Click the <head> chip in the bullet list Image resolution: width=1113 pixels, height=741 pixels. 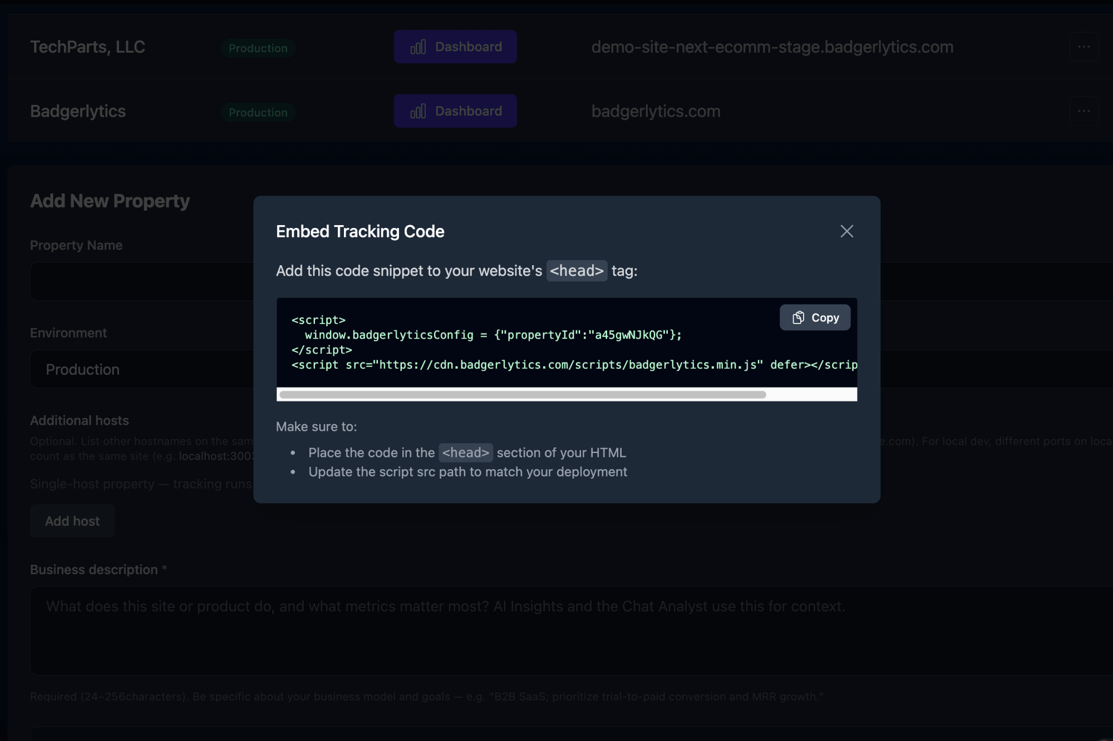click(x=466, y=452)
